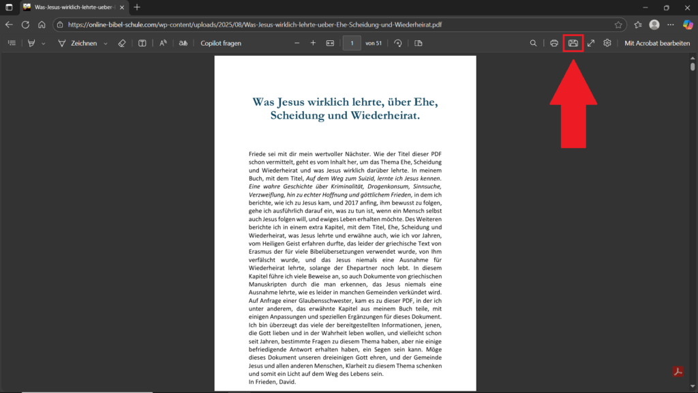Open a new browser tab

(137, 8)
